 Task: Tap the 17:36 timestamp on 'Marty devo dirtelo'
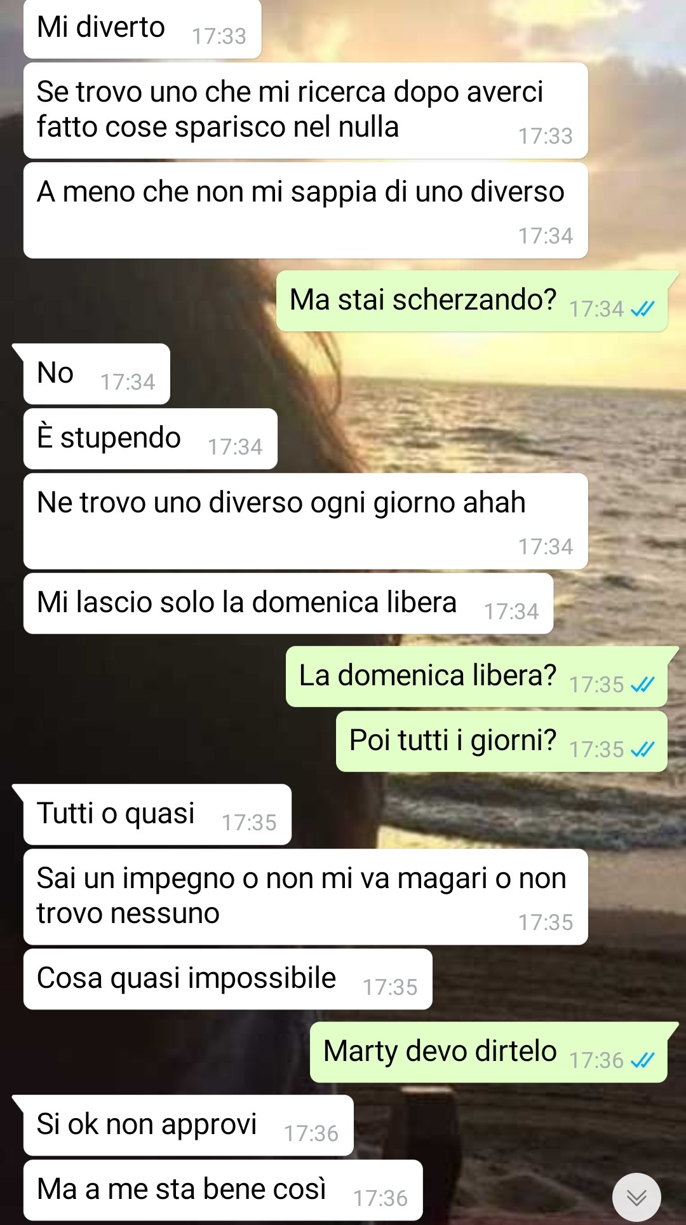(x=596, y=1060)
